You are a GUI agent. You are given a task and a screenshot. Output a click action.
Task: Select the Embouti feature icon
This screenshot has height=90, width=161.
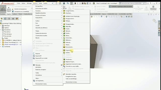[64, 42]
